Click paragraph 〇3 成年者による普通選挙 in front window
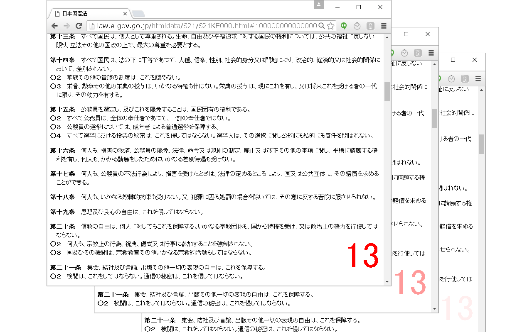Screen dimensions: 532x332 pyautogui.click(x=135, y=127)
